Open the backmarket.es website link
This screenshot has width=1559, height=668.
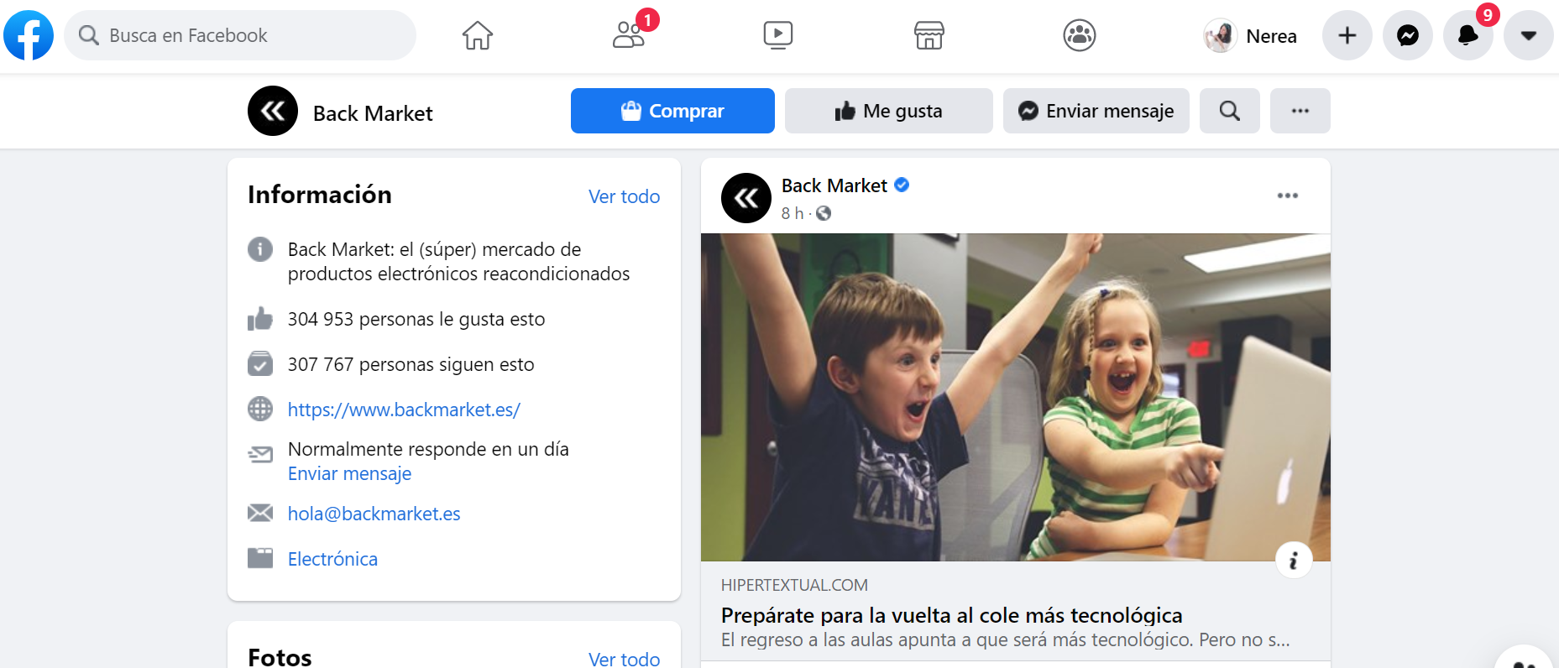coord(404,410)
